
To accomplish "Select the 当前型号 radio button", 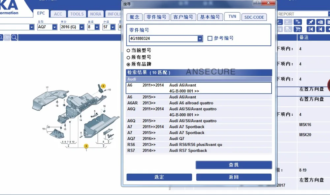I will [128, 51].
